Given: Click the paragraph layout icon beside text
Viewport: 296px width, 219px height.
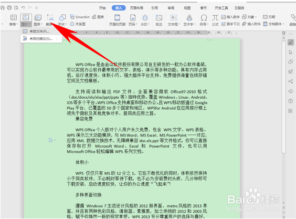Looking at the screenshot, I should tap(50, 140).
